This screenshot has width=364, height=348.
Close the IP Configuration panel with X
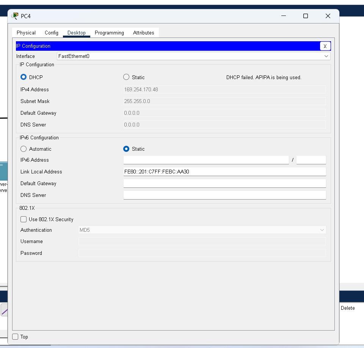click(325, 46)
